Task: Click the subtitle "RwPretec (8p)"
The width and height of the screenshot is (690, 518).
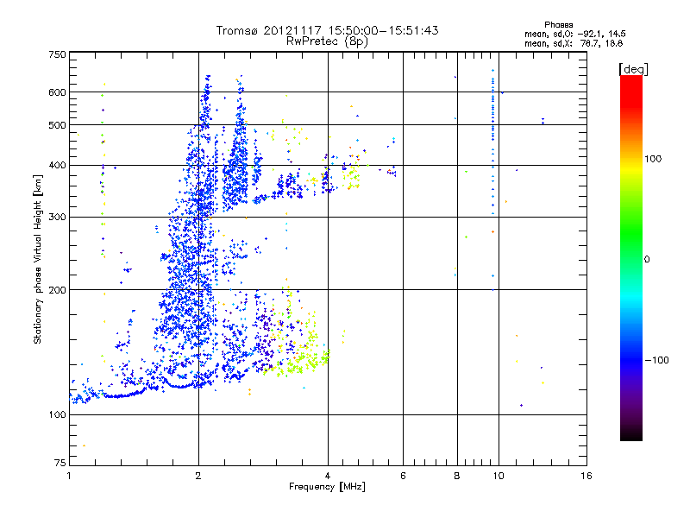Action: (327, 41)
